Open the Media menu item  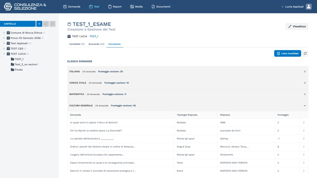[x=136, y=7]
